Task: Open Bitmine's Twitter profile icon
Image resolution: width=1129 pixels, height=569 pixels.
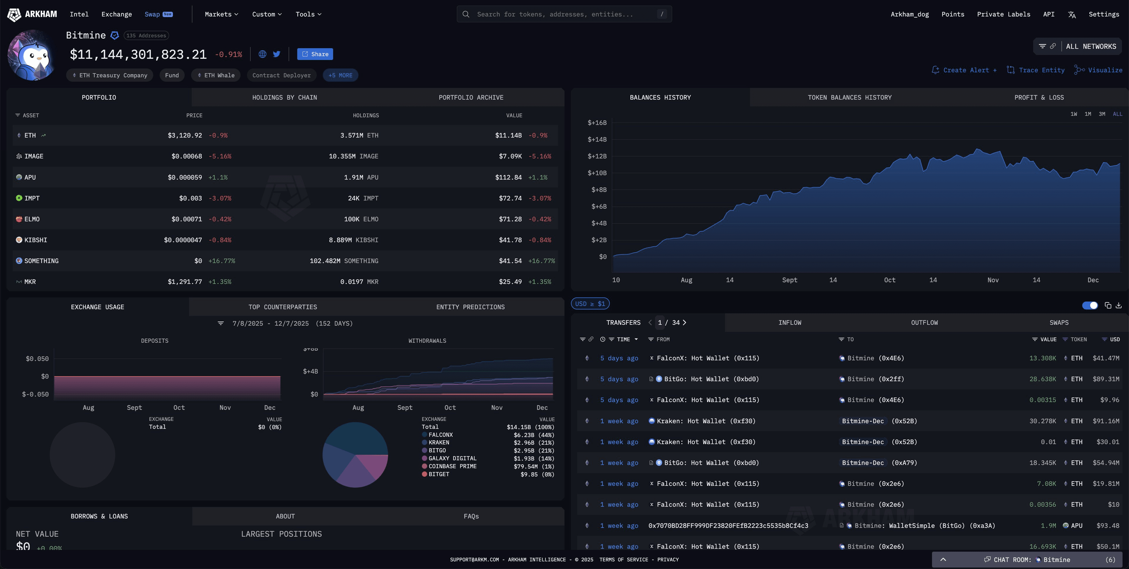Action: point(277,54)
